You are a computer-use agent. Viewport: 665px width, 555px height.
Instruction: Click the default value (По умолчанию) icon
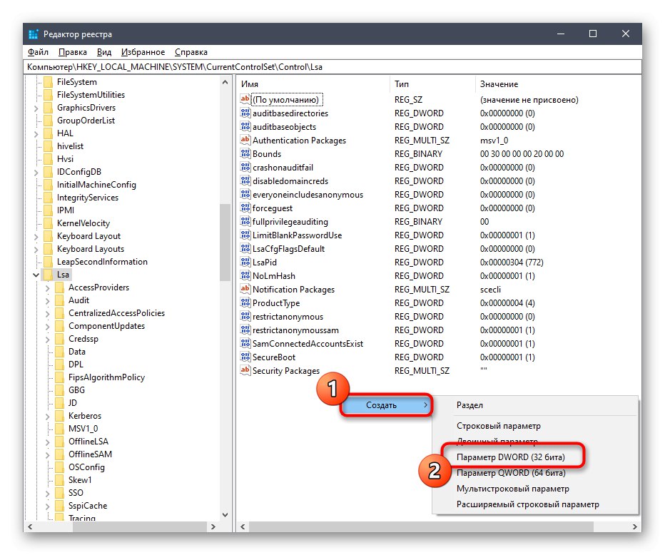[x=245, y=99]
